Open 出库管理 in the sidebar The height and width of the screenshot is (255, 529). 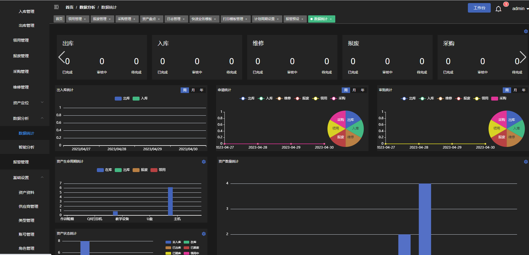[27, 25]
